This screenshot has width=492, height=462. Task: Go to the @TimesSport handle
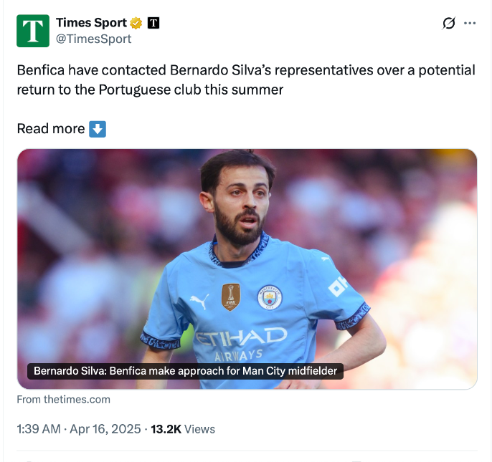pyautogui.click(x=94, y=39)
